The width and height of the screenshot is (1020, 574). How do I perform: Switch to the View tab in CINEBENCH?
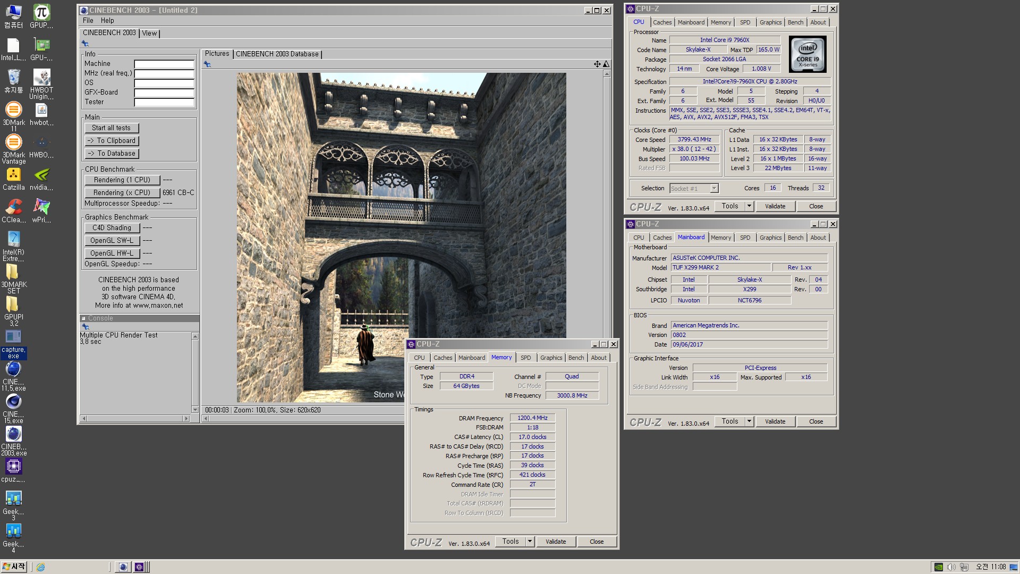point(149,33)
